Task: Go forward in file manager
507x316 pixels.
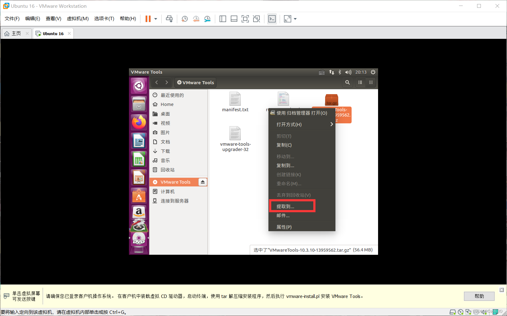Action: (167, 82)
